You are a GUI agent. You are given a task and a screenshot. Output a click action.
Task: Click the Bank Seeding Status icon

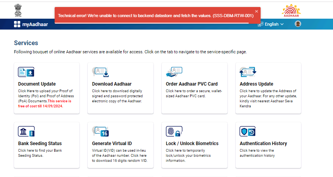point(26,131)
